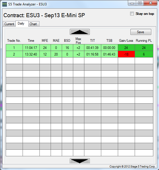Click the Max Pos column header
This screenshot has width=159, height=170.
(x=78, y=41)
